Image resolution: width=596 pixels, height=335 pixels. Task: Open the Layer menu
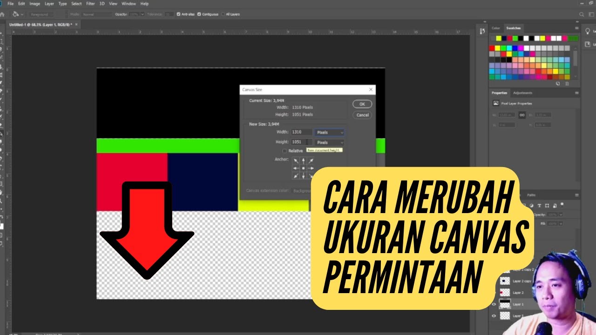(x=49, y=4)
